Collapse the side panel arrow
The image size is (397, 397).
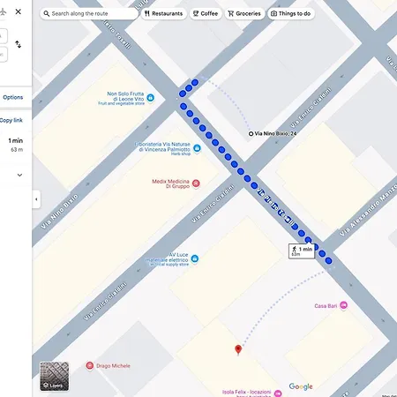(x=36, y=199)
